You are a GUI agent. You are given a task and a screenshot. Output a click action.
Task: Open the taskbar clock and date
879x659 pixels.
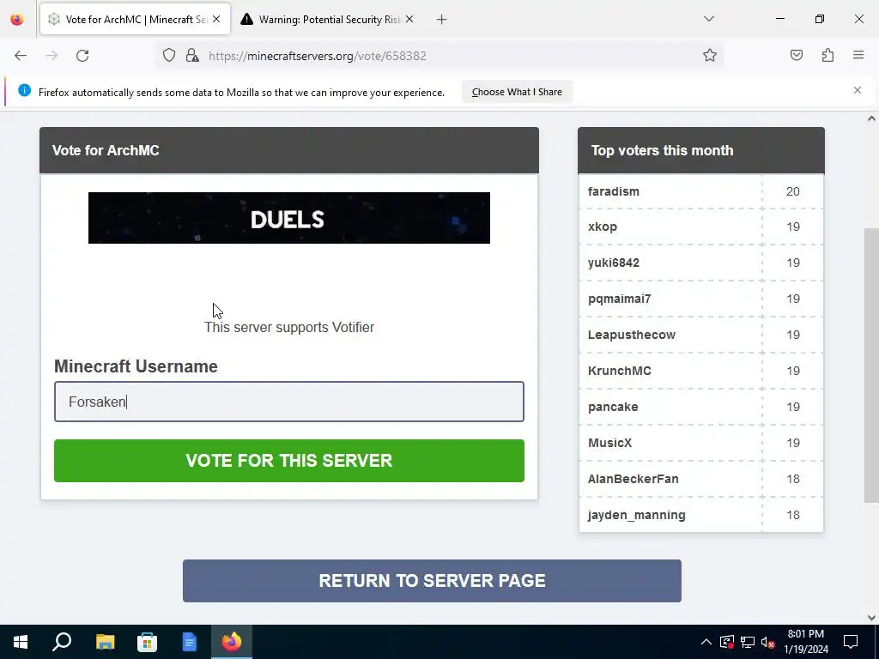coord(805,642)
